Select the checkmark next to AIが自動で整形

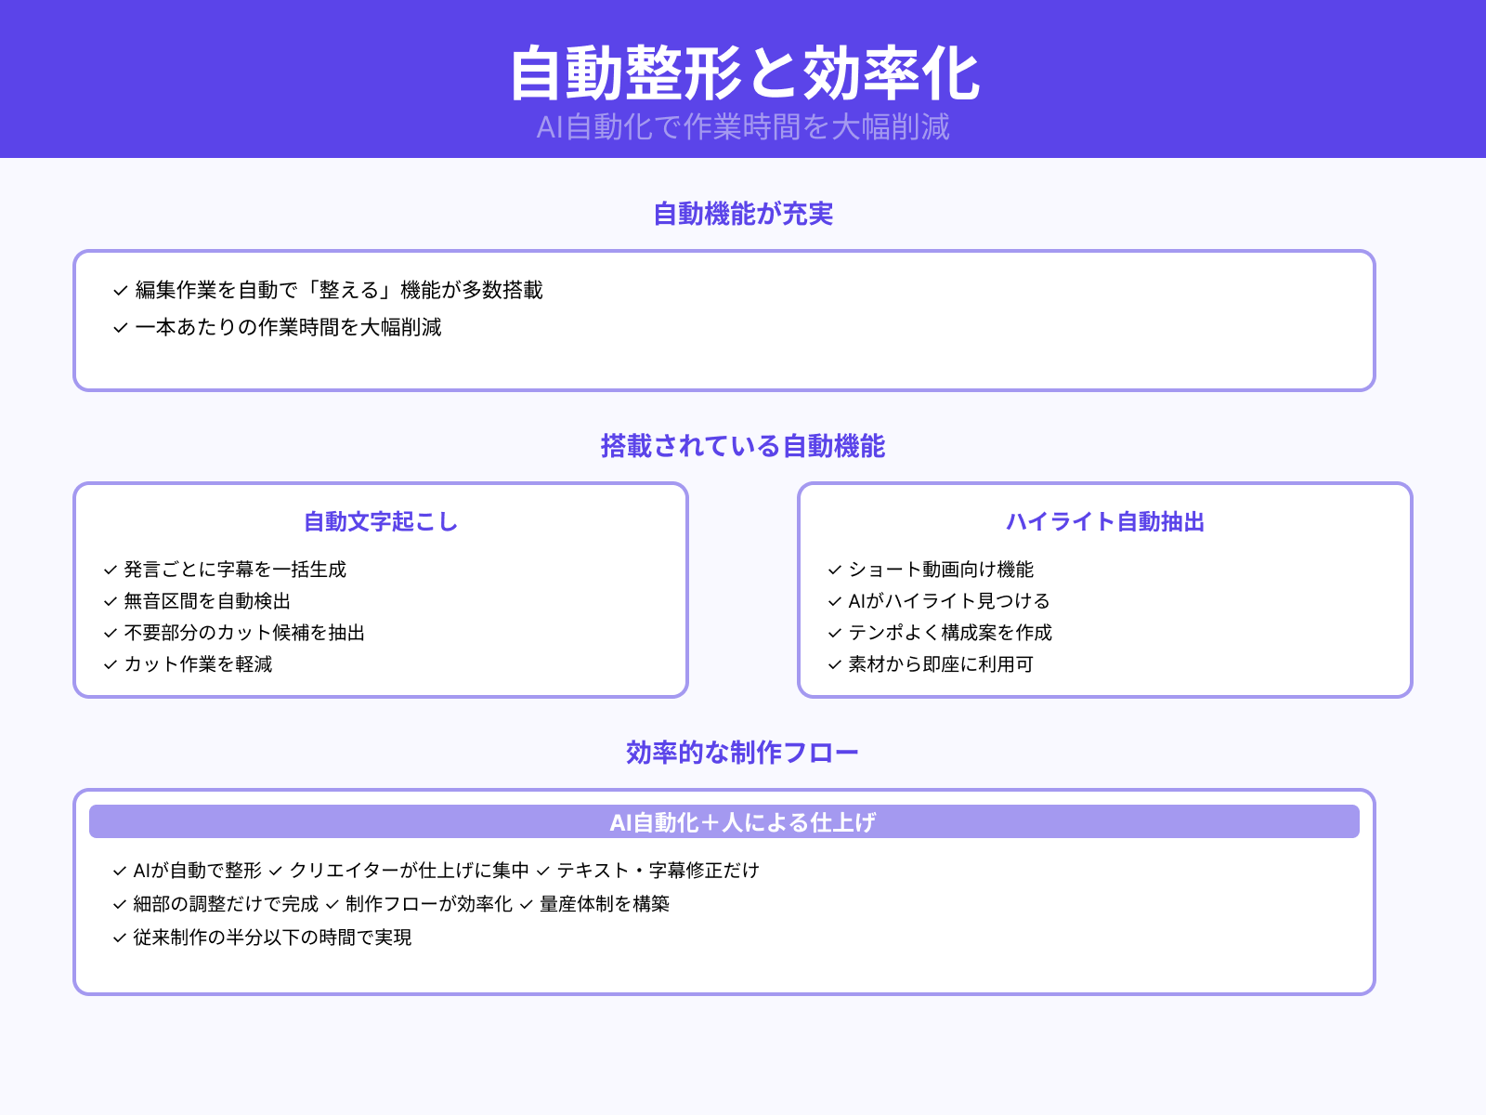(x=118, y=872)
